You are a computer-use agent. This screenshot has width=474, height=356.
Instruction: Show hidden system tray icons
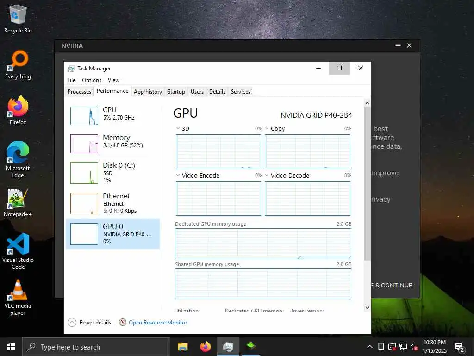[370, 347]
